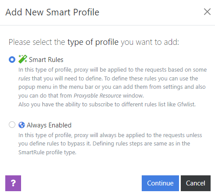Click the Please select heading line

[x=94, y=42]
